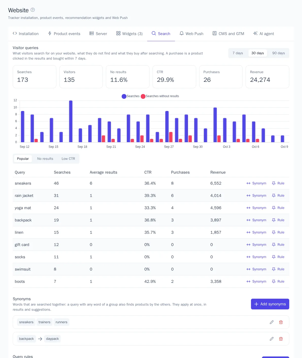This screenshot has width=302, height=358.
Task: Add synonym for sneakers query
Action: pos(256,183)
